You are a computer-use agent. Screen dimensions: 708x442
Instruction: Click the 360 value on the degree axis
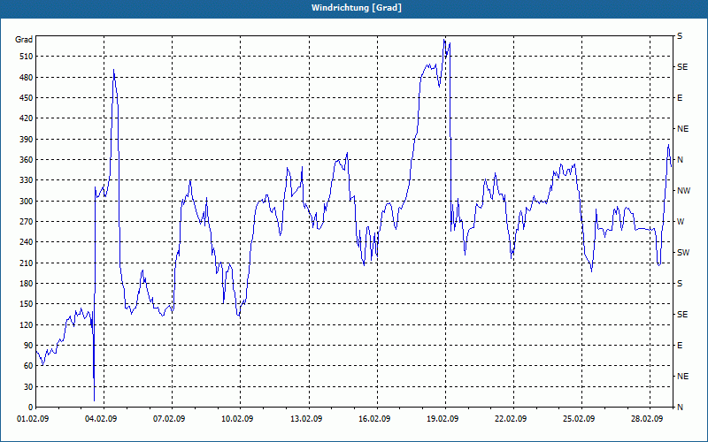[27, 160]
